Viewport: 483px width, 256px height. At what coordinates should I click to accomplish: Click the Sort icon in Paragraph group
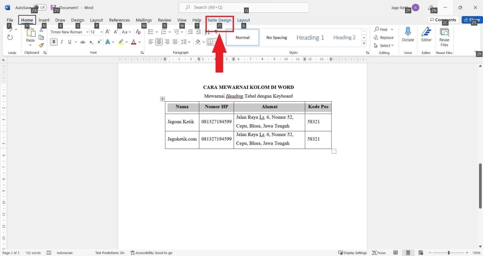207,32
